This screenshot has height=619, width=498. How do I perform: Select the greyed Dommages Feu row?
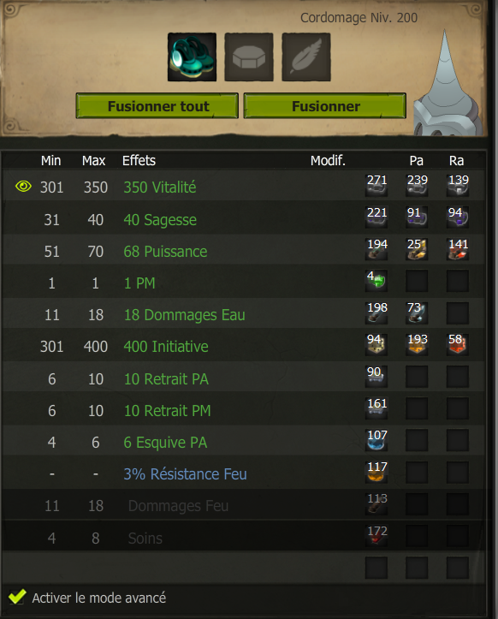[x=244, y=505]
